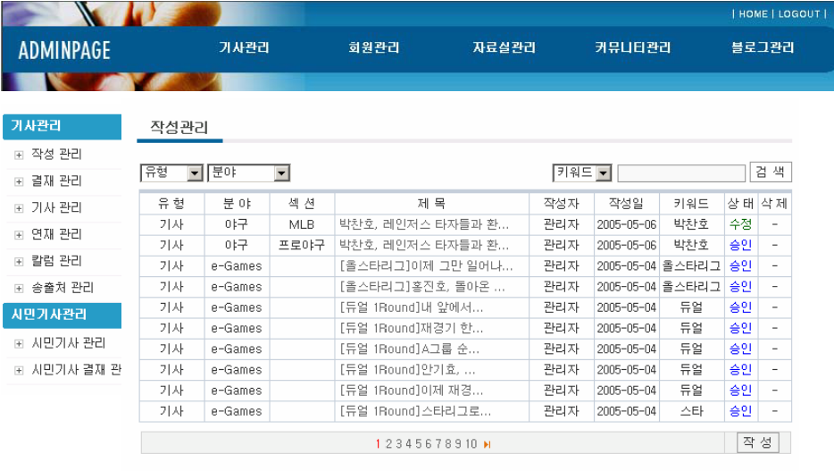Focus the keyword search text field
Screen dimensions: 834x471
click(680, 173)
